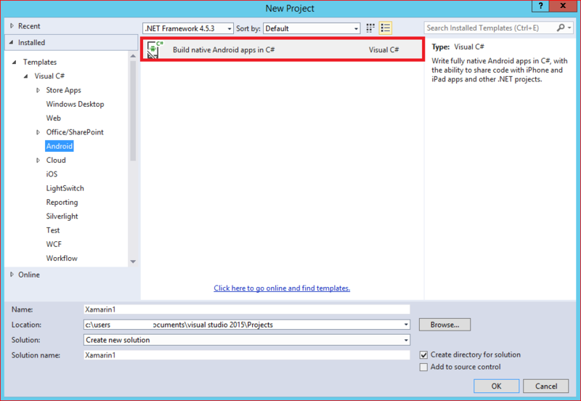The image size is (581, 401).
Task: Open the Location path dropdown
Action: [x=406, y=325]
